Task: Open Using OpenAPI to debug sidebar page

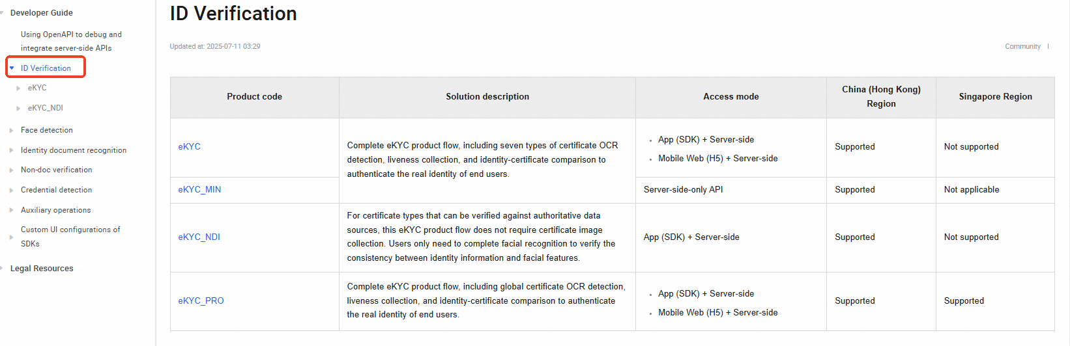Action: point(70,41)
